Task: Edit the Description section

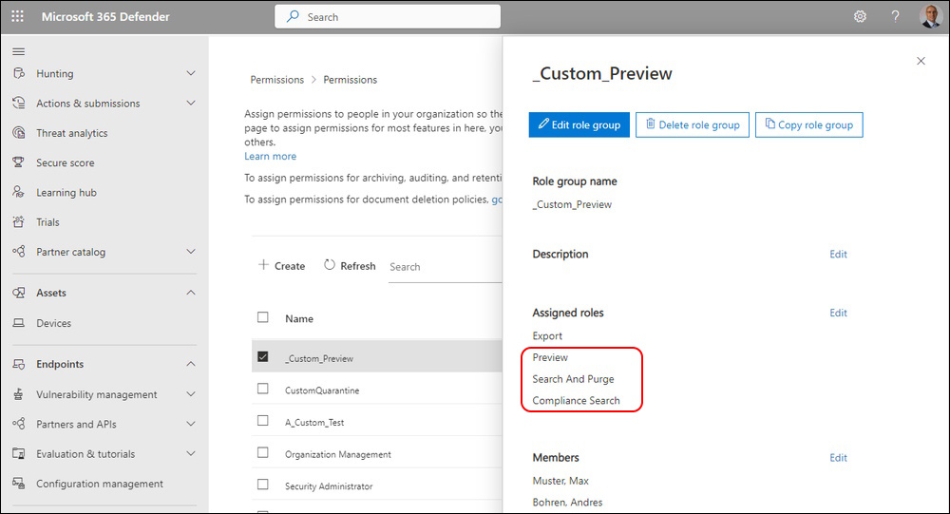Action: (x=839, y=254)
